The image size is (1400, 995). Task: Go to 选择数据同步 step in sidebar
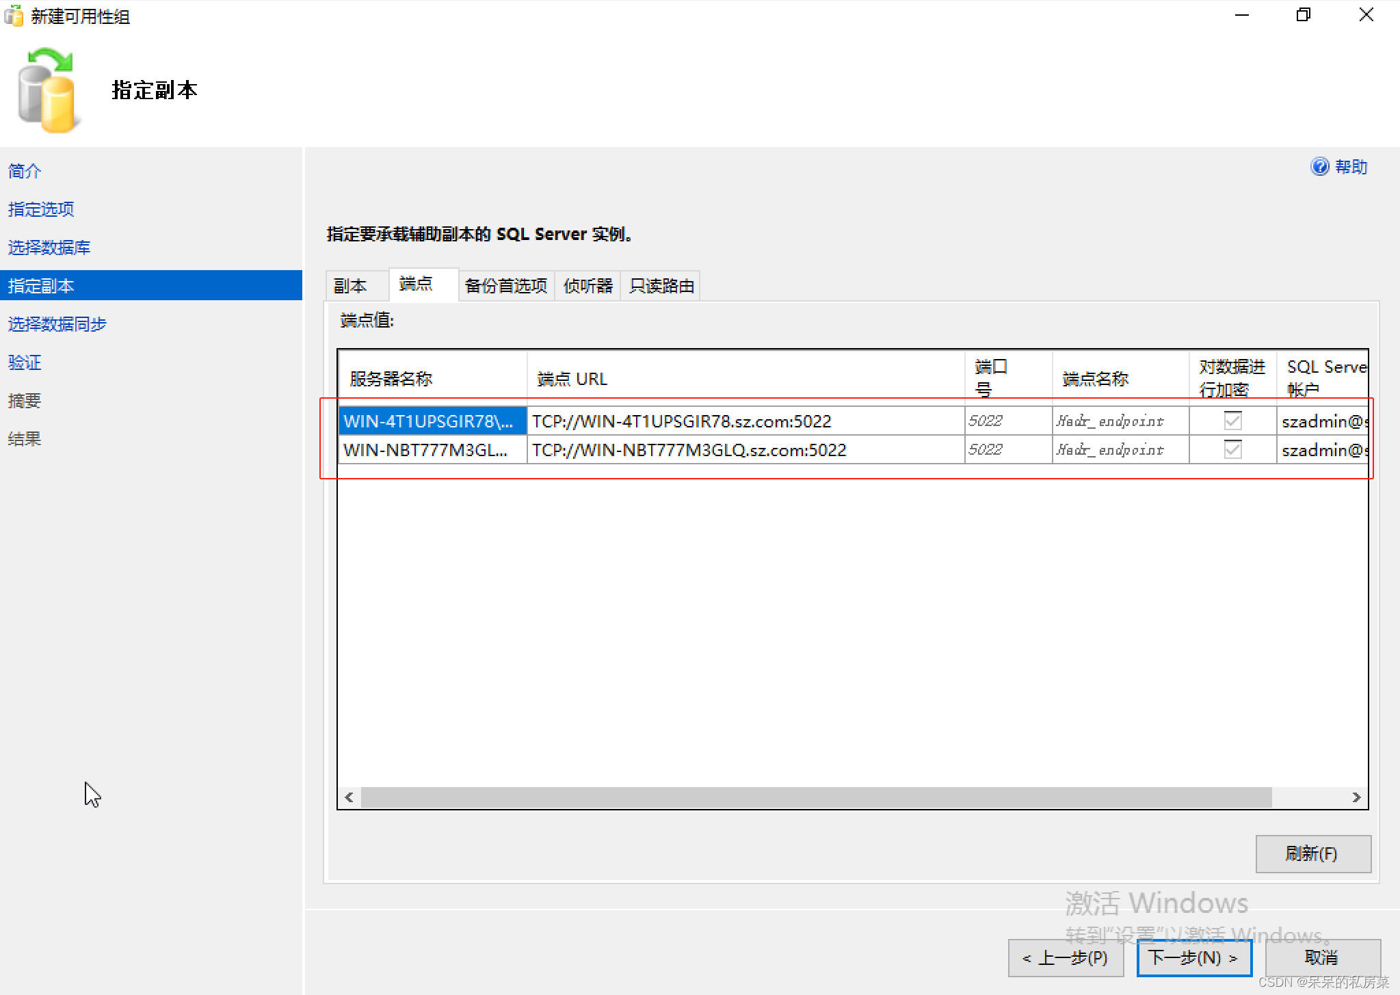pos(57,324)
